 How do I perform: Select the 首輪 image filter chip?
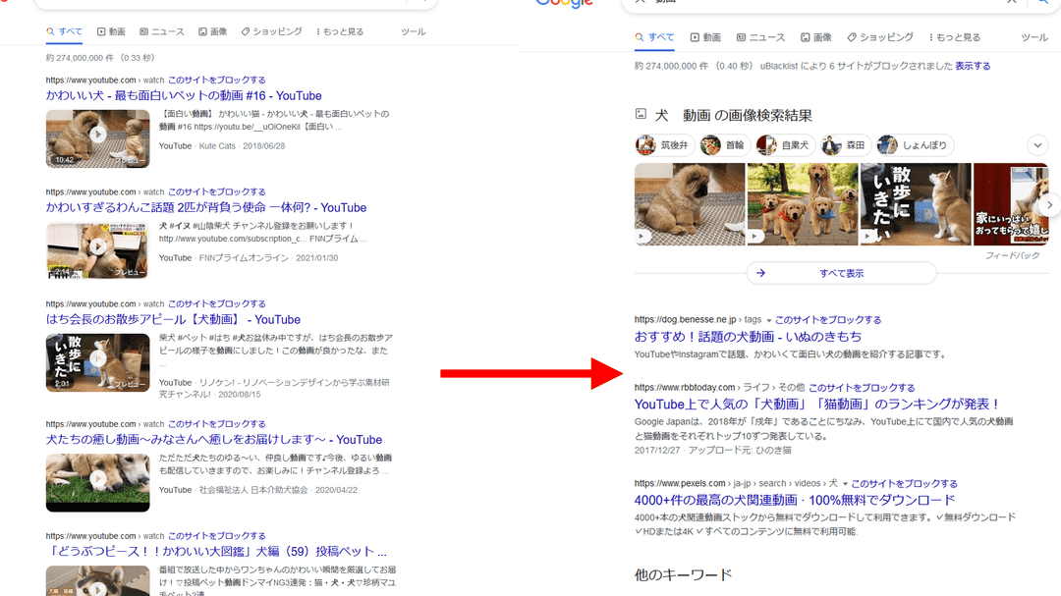725,144
